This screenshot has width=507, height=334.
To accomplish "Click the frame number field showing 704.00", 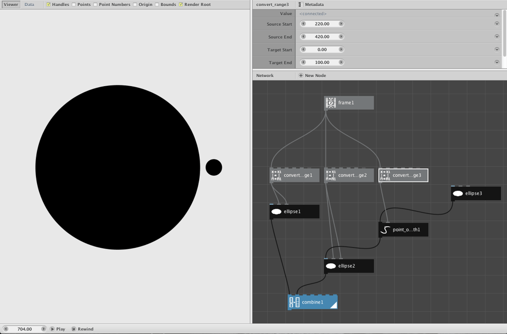I will (24, 329).
